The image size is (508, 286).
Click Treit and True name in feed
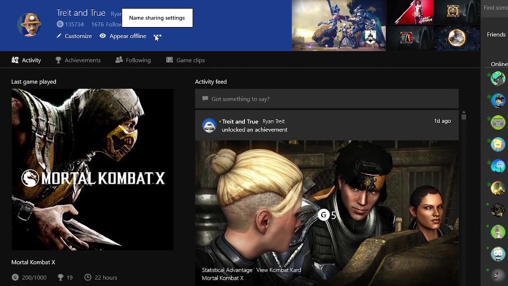pyautogui.click(x=240, y=121)
